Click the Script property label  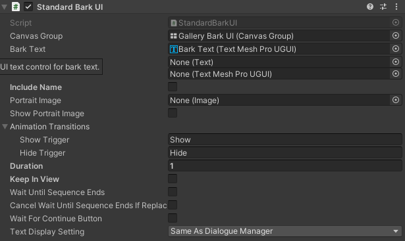coord(20,23)
